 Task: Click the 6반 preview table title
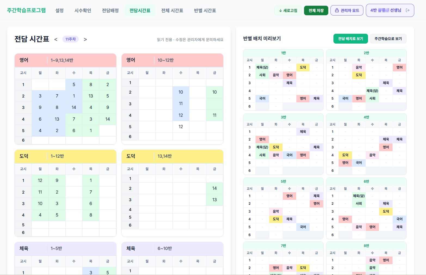tap(366, 181)
